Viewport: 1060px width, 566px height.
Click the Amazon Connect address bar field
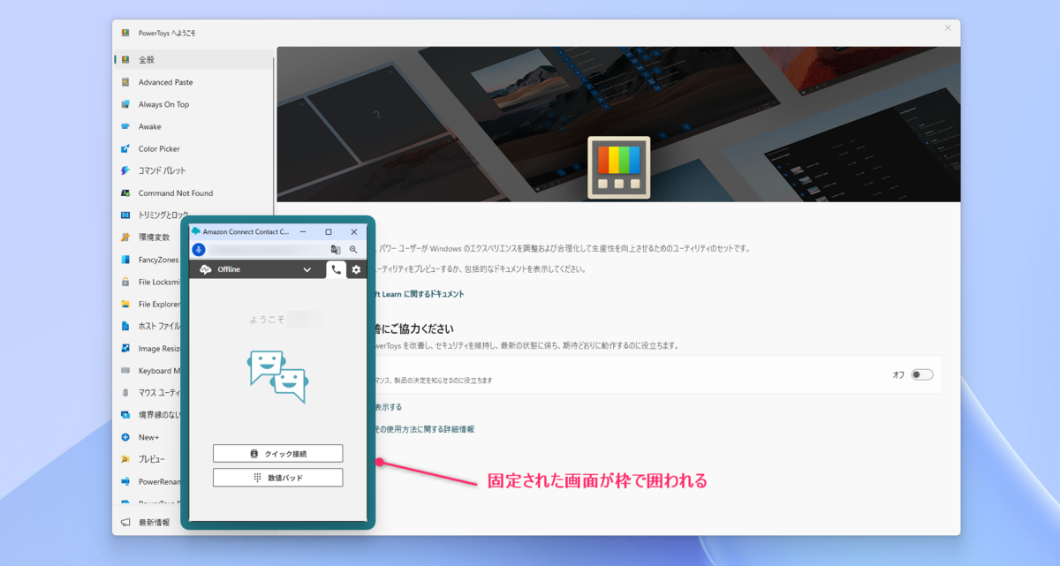[268, 250]
